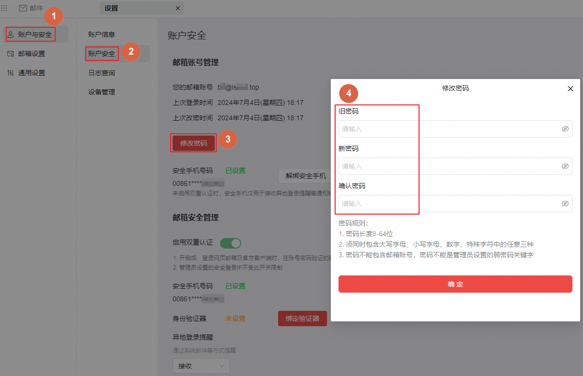Disable the 启用双重认证 switch
Image resolution: width=583 pixels, height=376 pixels.
[230, 243]
